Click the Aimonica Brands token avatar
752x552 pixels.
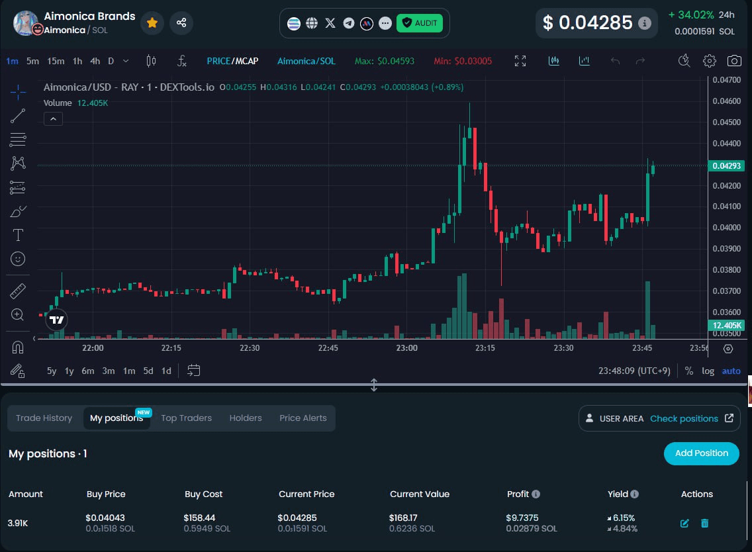(x=26, y=23)
